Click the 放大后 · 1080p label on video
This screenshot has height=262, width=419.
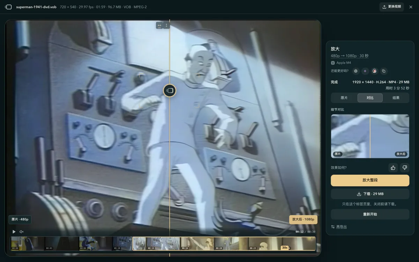tap(303, 219)
